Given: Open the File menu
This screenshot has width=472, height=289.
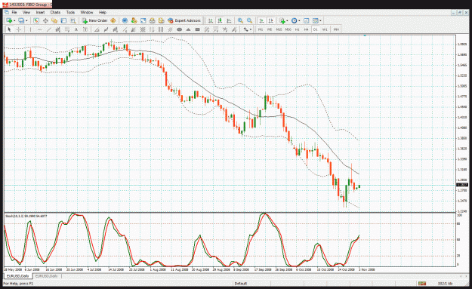Looking at the screenshot, I should (x=14, y=12).
